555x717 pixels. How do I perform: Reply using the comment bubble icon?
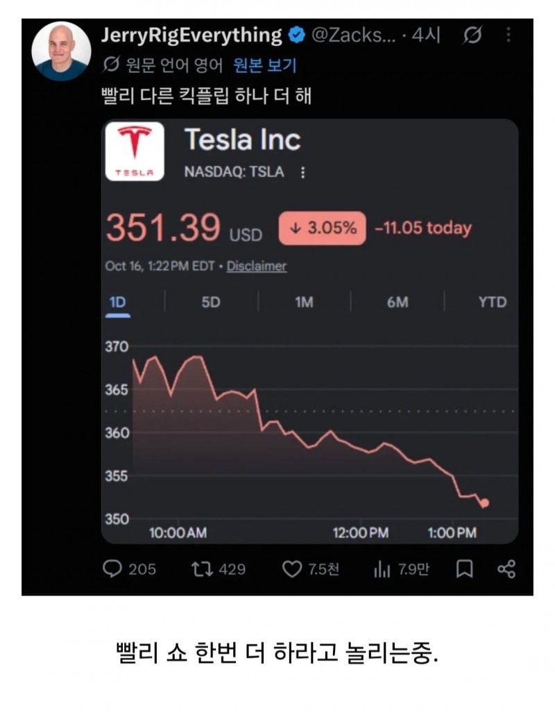point(112,569)
